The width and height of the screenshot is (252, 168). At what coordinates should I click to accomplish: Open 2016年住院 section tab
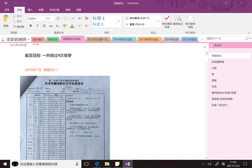click(171, 39)
